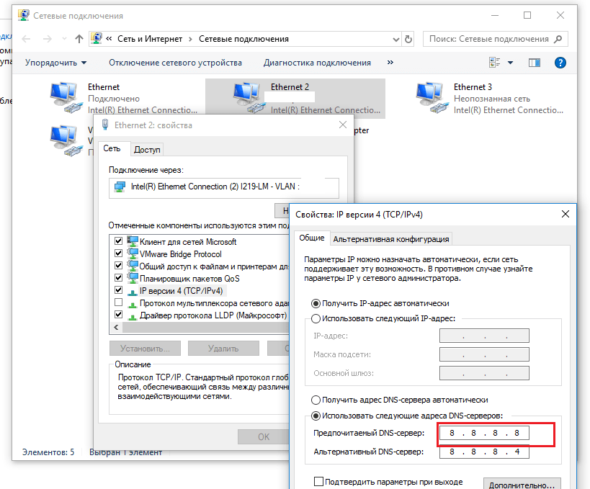
Task: Open the Упорядочить dropdown menu
Action: pyautogui.click(x=55, y=63)
